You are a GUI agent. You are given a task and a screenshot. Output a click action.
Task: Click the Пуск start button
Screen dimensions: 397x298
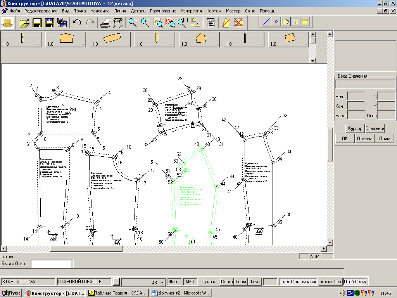tap(12, 293)
